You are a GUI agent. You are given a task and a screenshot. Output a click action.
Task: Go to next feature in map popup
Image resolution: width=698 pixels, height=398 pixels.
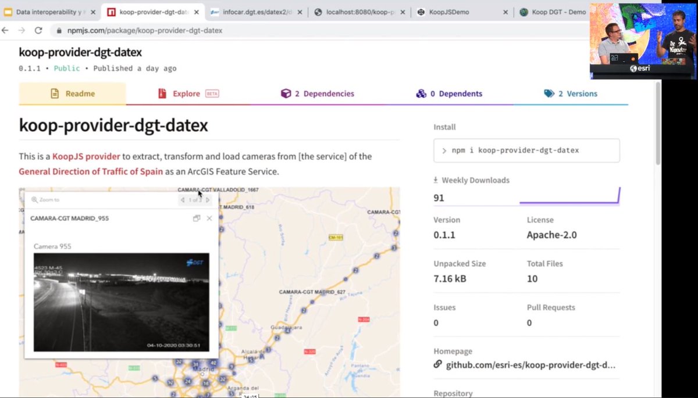[208, 200]
